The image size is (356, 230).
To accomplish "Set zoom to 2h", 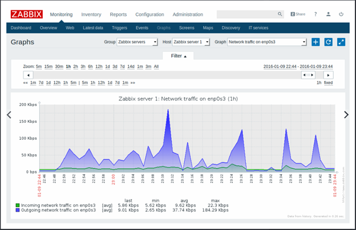I will click(76, 67).
